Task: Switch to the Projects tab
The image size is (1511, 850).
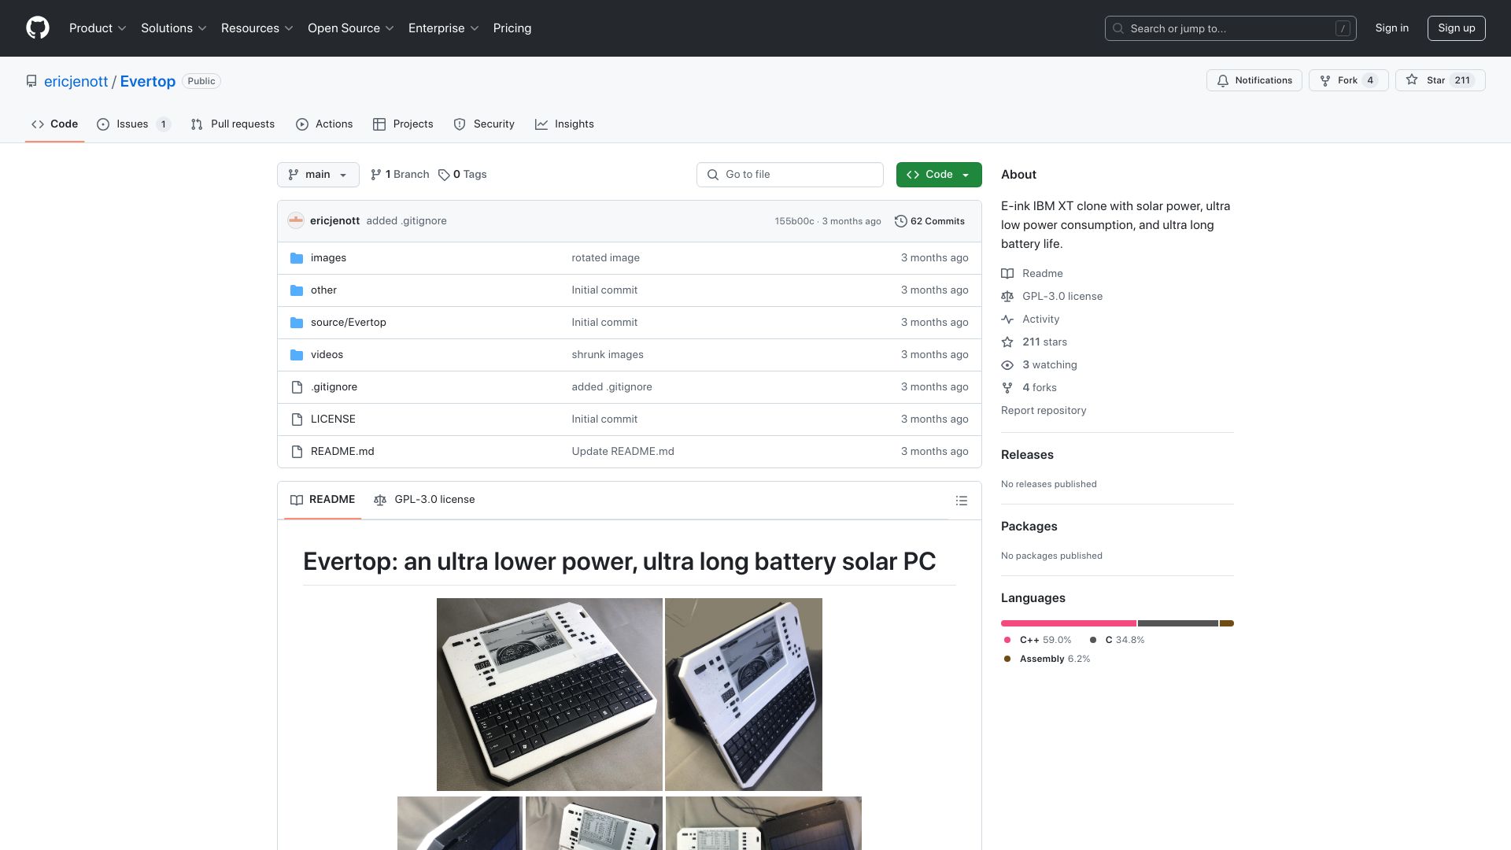Action: 403,124
